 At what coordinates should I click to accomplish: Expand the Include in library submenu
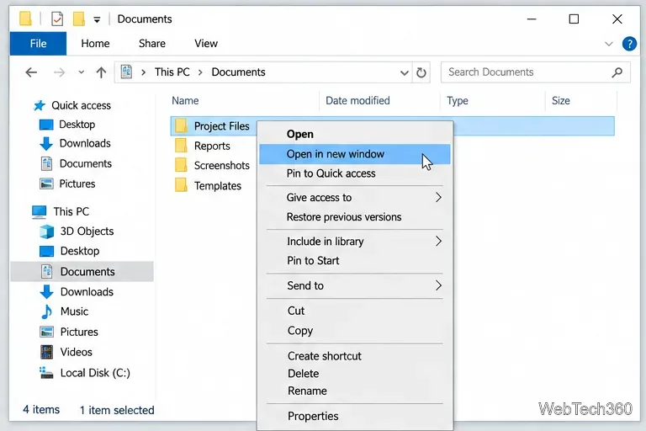[x=355, y=242]
